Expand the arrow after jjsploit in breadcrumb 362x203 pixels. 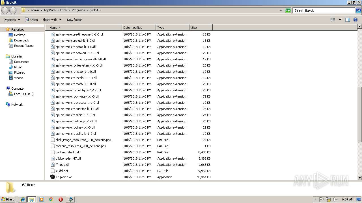101,10
